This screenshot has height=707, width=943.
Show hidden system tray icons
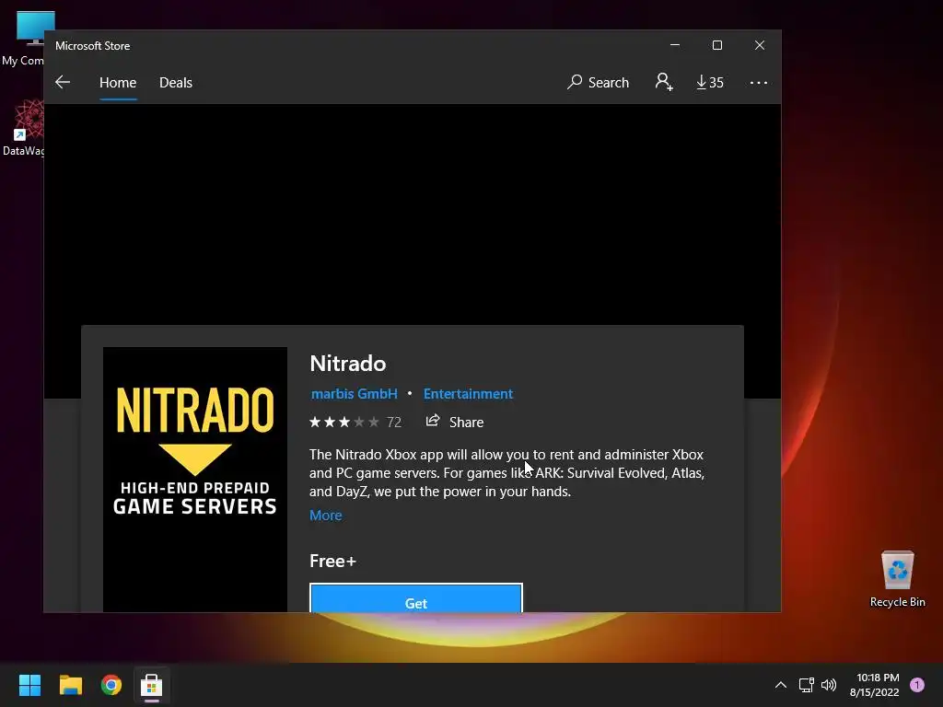781,685
